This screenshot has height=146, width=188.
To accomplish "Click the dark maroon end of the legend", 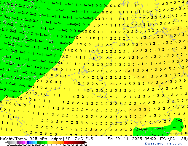I will click(85, 142).
